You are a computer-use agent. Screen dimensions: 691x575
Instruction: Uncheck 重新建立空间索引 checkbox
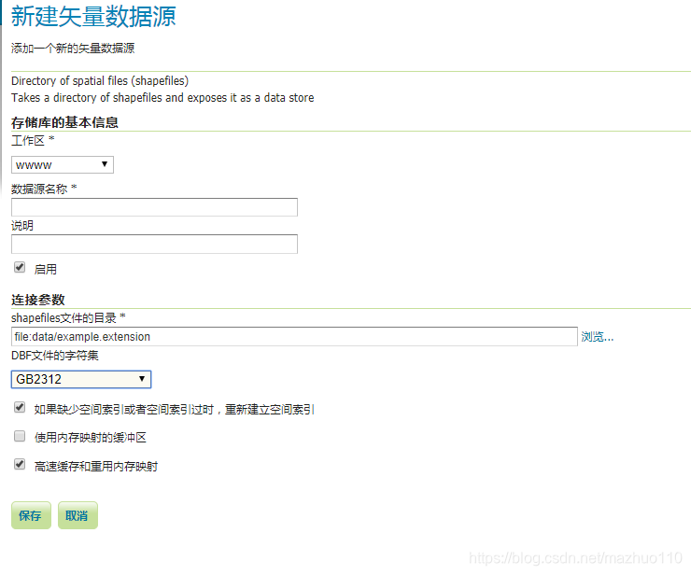[20, 407]
